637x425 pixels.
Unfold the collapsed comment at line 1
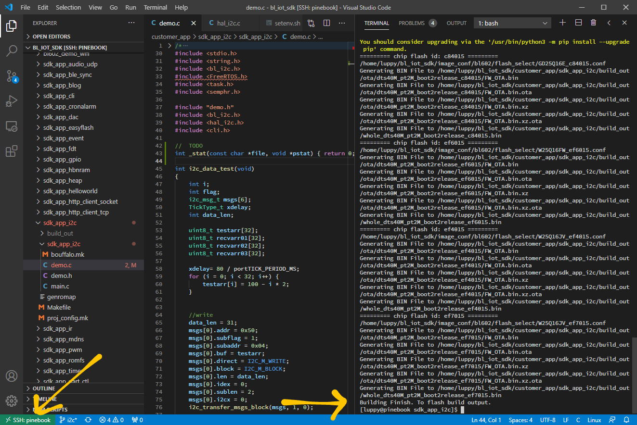click(169, 46)
